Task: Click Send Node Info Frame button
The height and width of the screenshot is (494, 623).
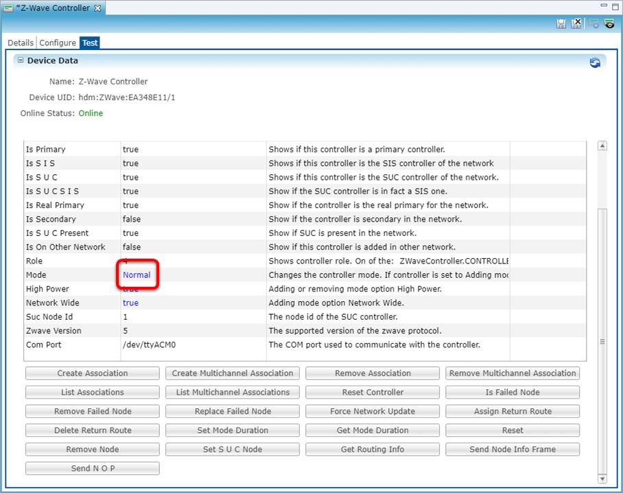Action: (x=513, y=449)
